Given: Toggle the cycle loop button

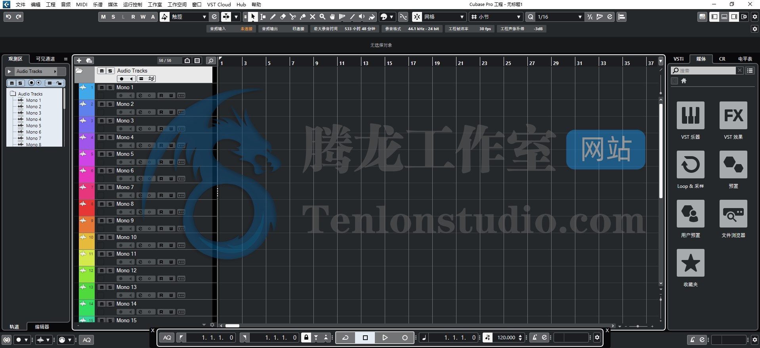Looking at the screenshot, I should [345, 338].
